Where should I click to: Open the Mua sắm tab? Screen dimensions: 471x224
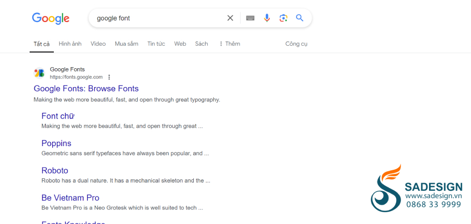[126, 44]
